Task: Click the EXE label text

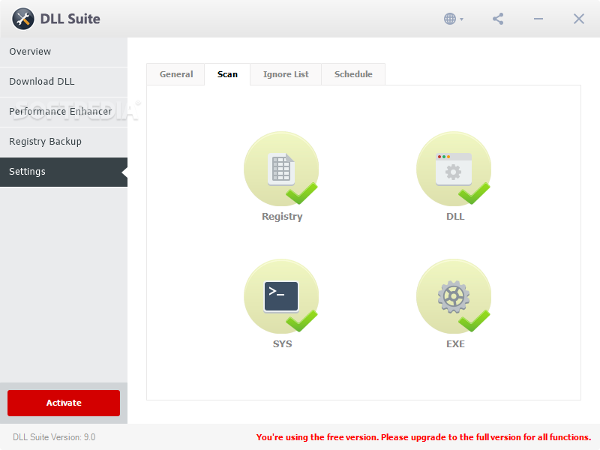Action: click(x=455, y=344)
